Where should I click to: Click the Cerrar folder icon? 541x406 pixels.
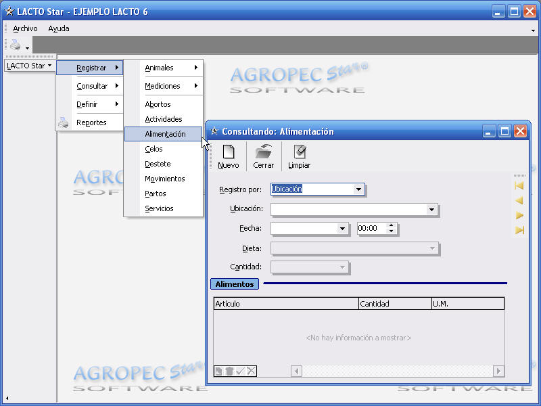pyautogui.click(x=264, y=152)
